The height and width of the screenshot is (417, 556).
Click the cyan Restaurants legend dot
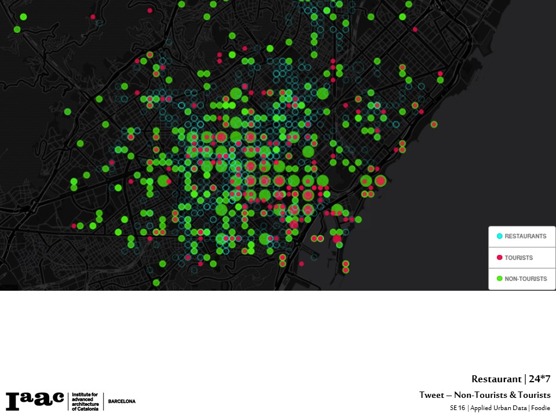(499, 236)
